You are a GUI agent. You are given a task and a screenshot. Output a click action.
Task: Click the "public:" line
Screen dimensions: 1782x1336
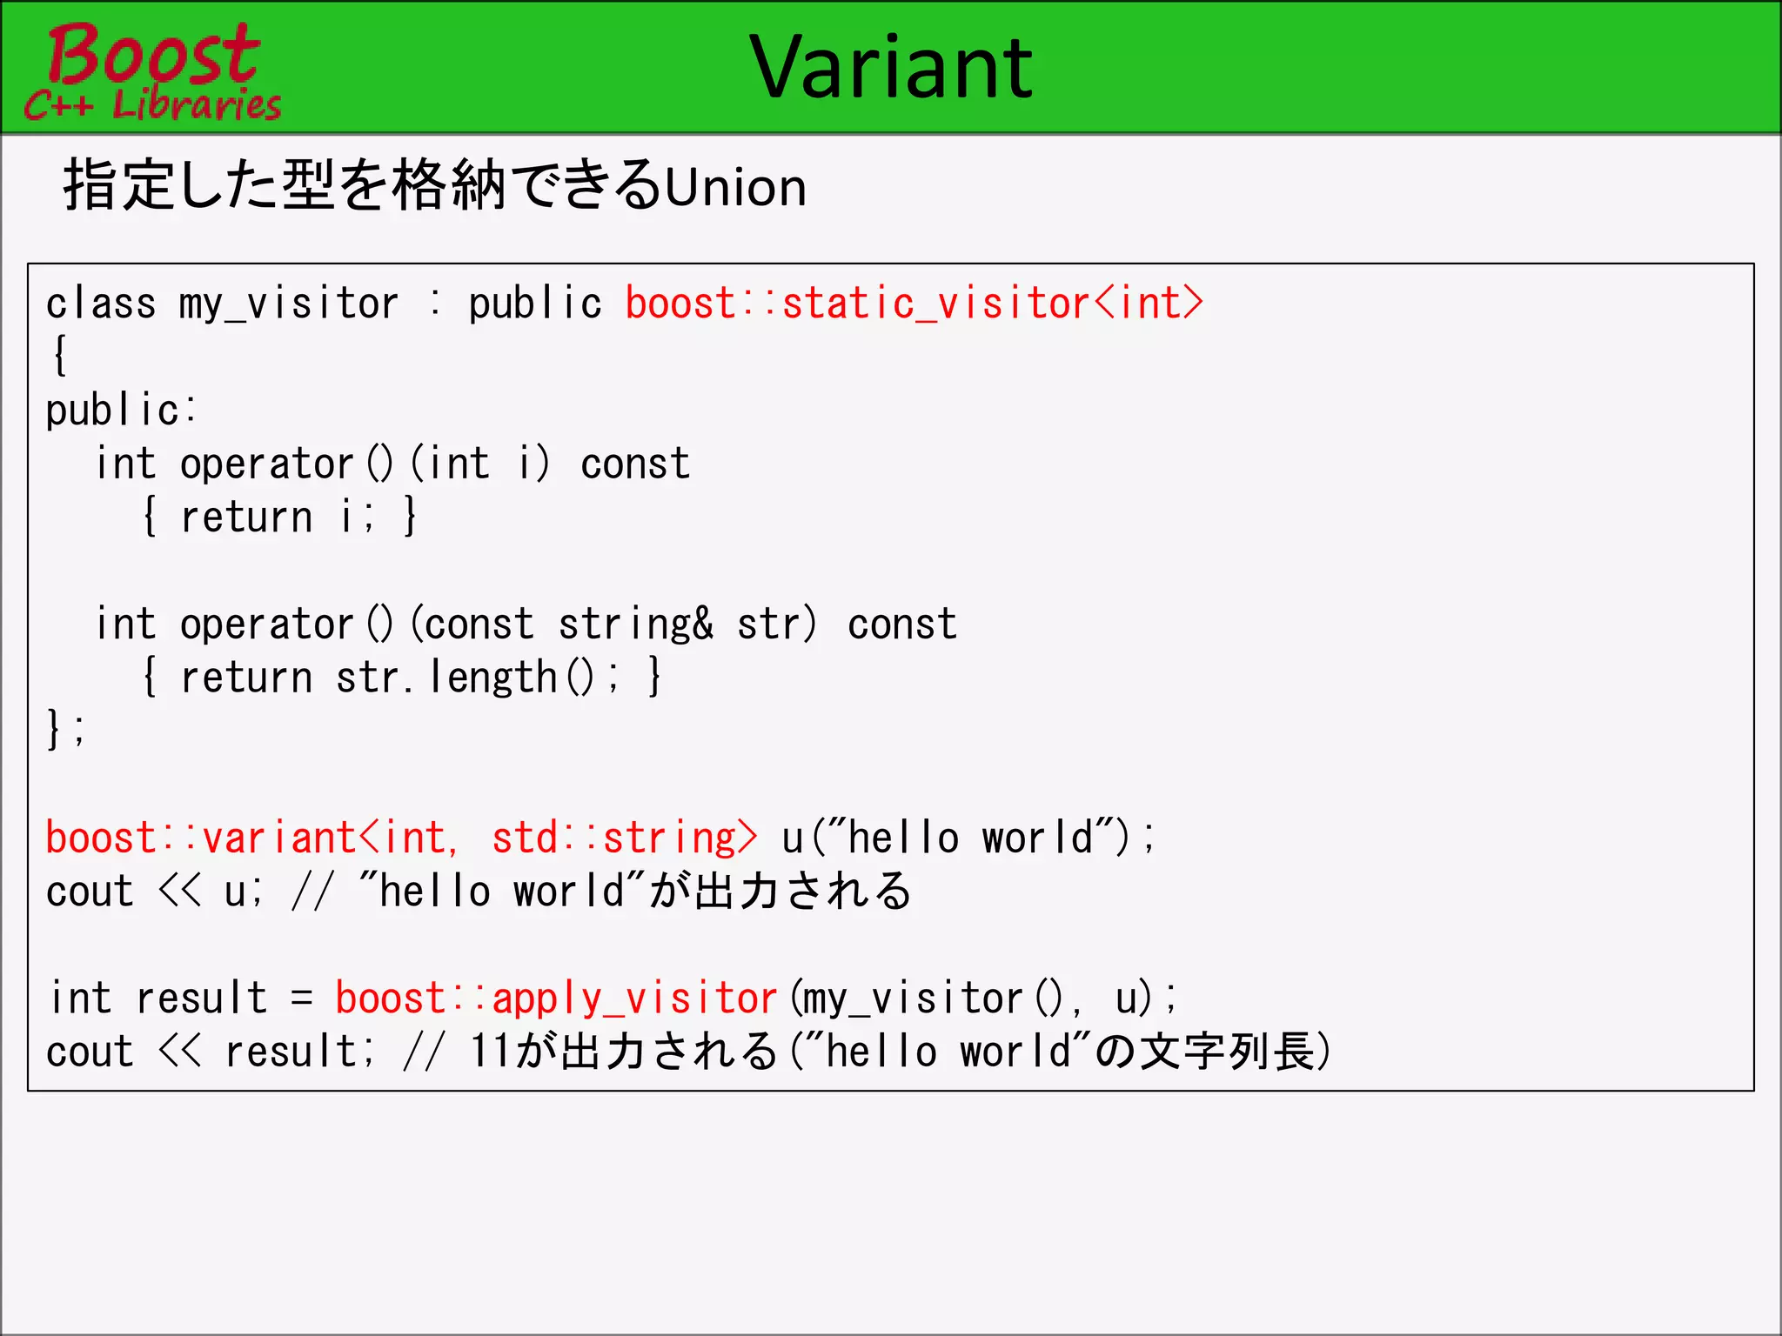(x=122, y=410)
